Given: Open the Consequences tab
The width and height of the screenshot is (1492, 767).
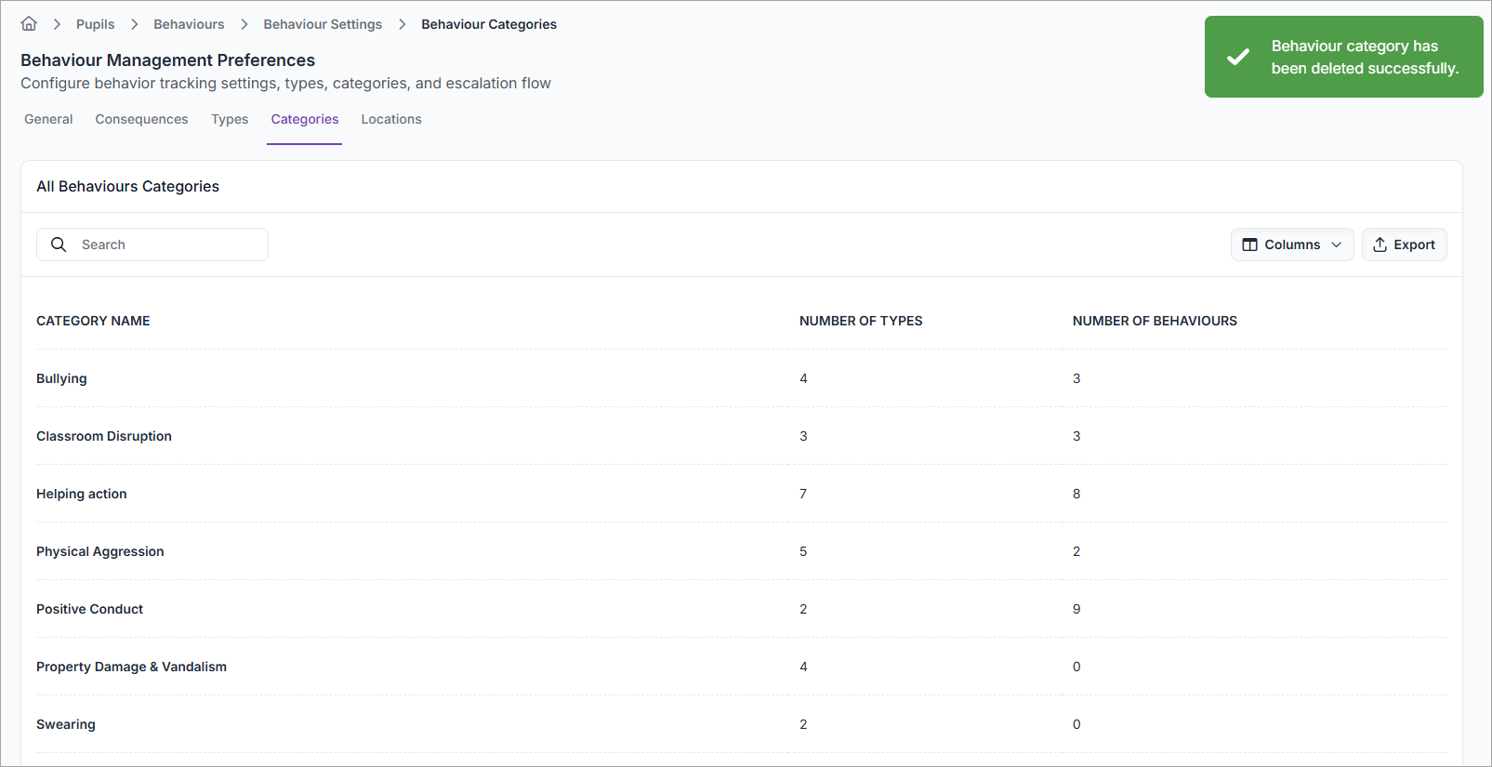Looking at the screenshot, I should [x=141, y=119].
